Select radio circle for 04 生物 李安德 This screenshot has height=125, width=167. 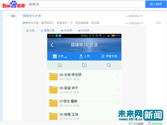click(x=117, y=76)
